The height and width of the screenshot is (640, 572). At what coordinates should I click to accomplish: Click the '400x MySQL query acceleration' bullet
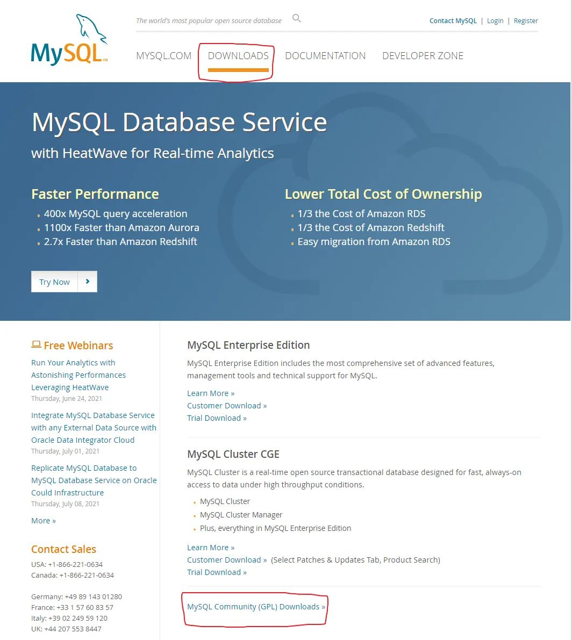click(x=116, y=213)
